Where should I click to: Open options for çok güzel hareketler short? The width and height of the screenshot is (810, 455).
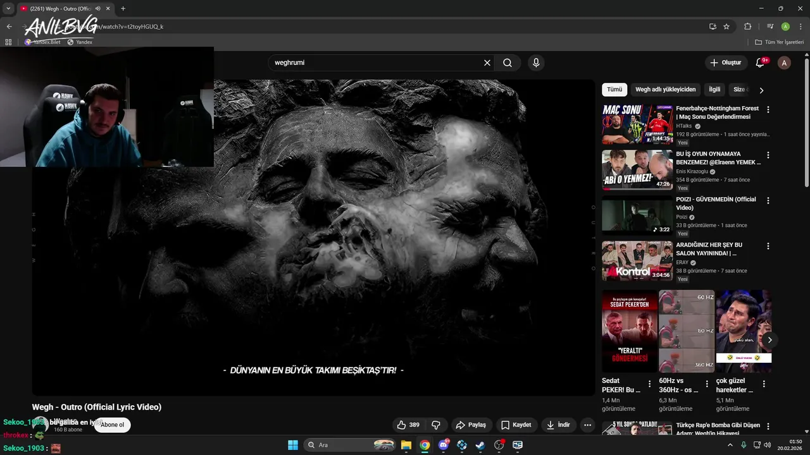(764, 384)
